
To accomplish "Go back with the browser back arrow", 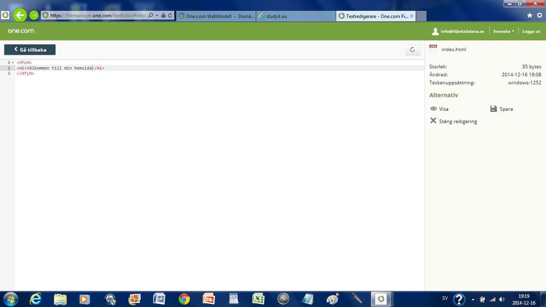I will pyautogui.click(x=20, y=15).
